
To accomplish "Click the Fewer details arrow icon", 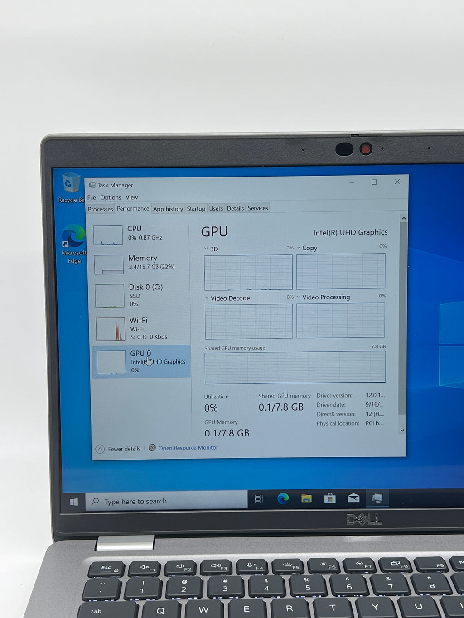I will point(100,449).
